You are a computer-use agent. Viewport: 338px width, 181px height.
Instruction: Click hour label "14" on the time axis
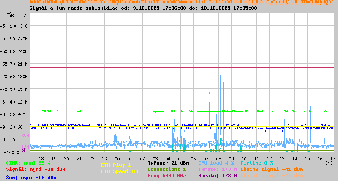tap(294, 159)
